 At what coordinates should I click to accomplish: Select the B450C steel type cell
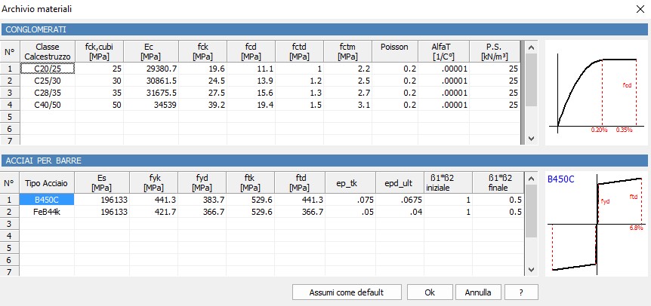point(47,200)
